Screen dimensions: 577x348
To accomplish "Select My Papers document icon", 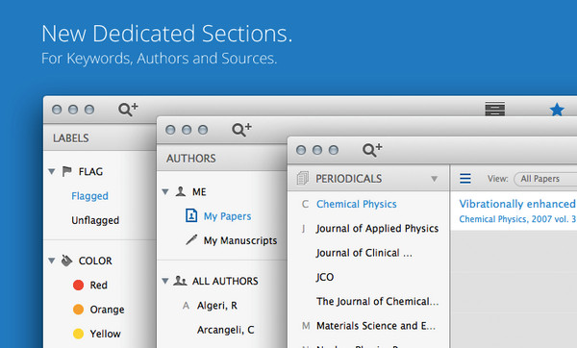I will 191,215.
